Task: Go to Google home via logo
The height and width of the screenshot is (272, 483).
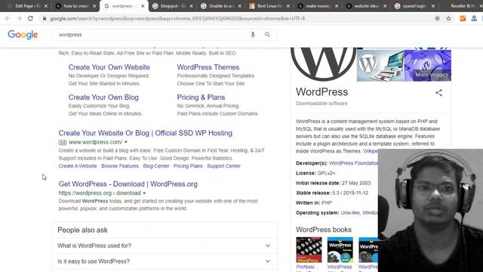Action: 23,35
